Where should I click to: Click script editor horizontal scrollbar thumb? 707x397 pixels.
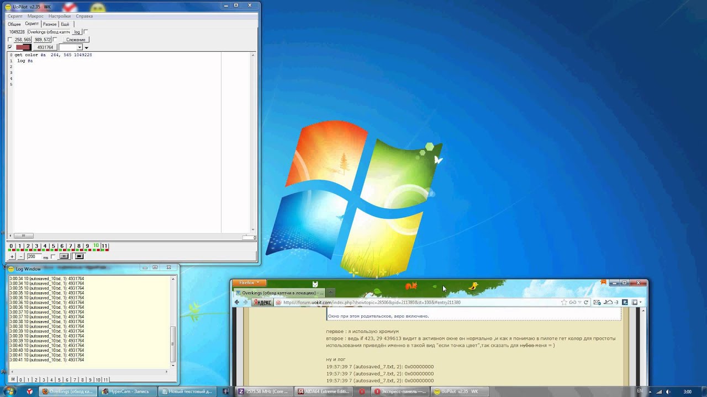pos(23,236)
